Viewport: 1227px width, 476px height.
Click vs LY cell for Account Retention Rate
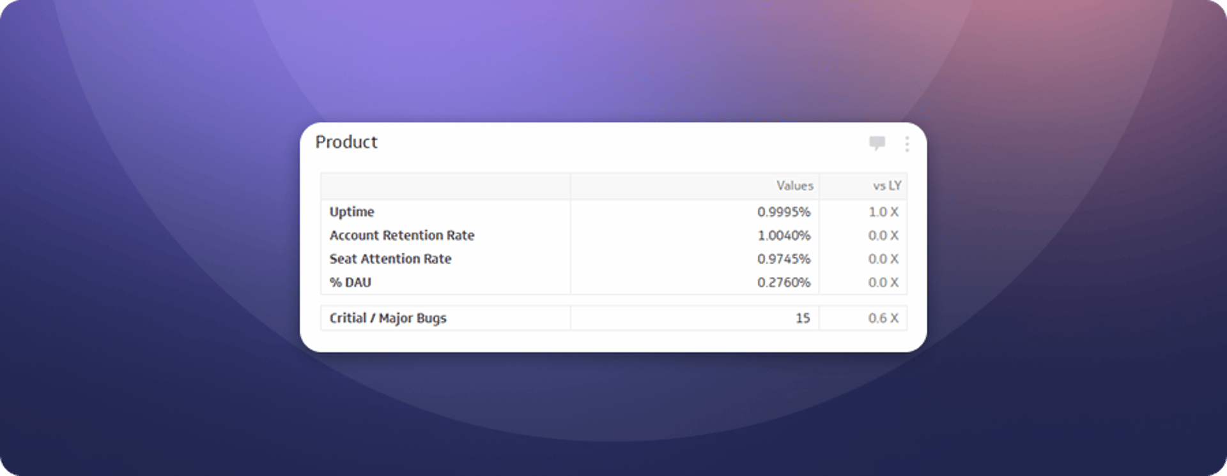pyautogui.click(x=883, y=235)
